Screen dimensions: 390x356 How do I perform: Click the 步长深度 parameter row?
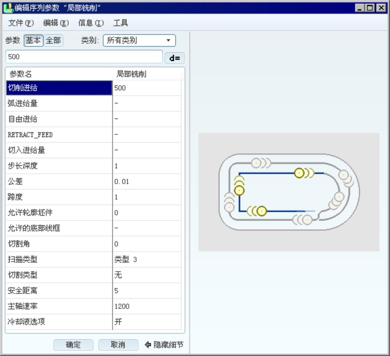tap(59, 166)
